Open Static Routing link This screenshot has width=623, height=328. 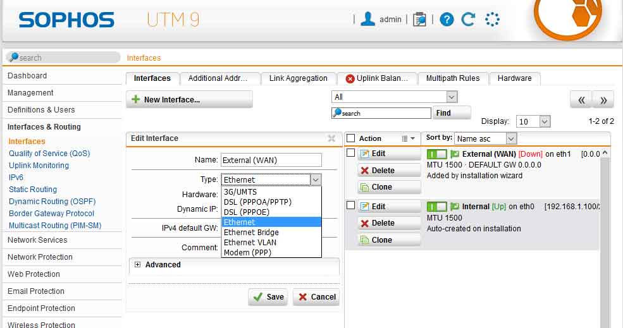(x=33, y=190)
